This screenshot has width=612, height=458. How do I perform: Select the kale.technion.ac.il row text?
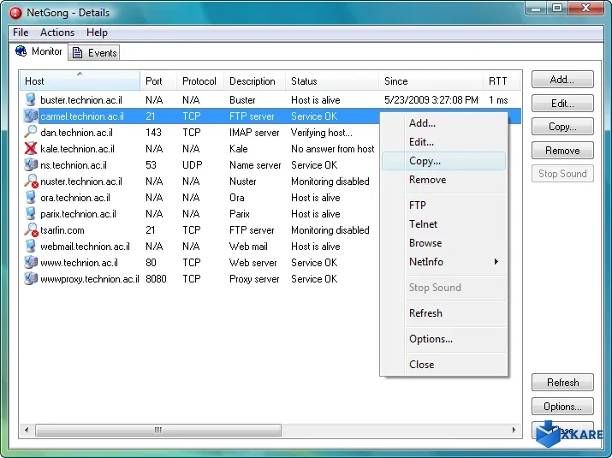(x=77, y=149)
